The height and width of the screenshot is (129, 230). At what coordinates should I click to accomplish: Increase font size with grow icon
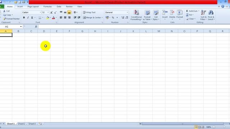[51, 13]
